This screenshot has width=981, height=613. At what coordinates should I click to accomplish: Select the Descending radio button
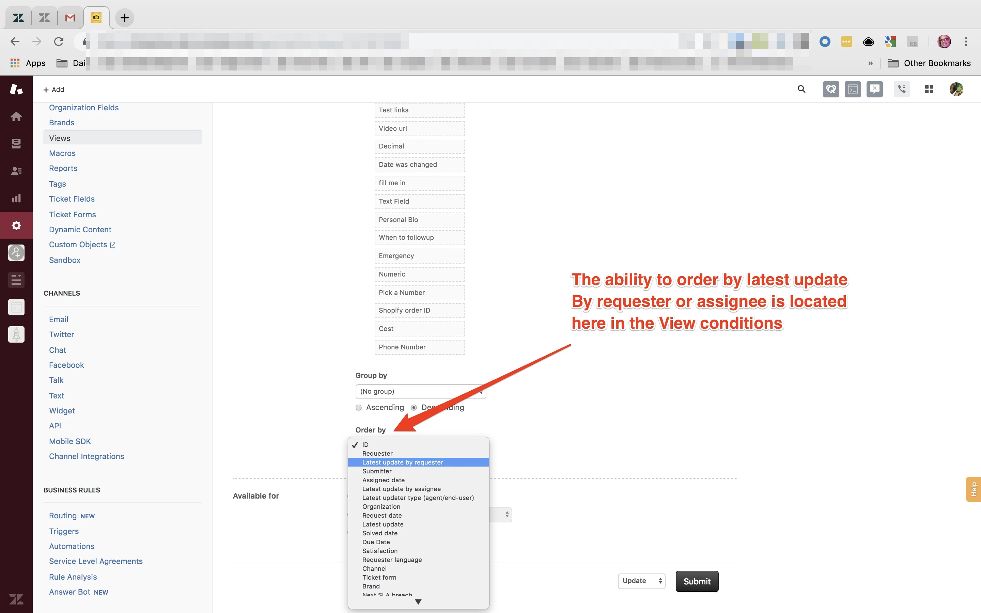click(x=414, y=407)
